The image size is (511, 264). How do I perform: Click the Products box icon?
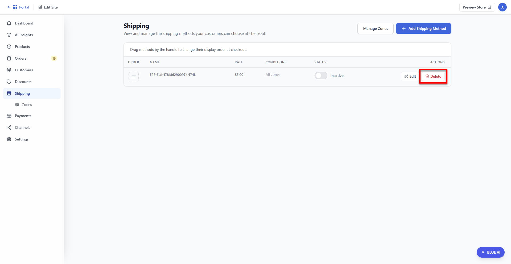tap(9, 47)
